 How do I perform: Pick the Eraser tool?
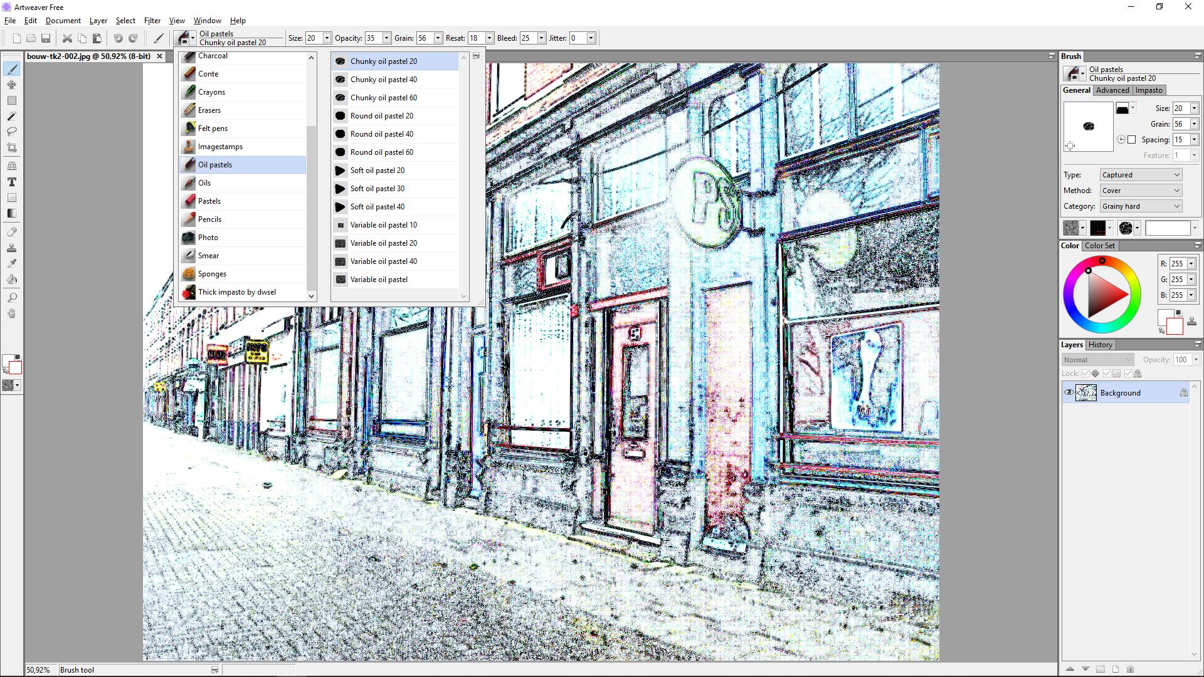point(11,231)
